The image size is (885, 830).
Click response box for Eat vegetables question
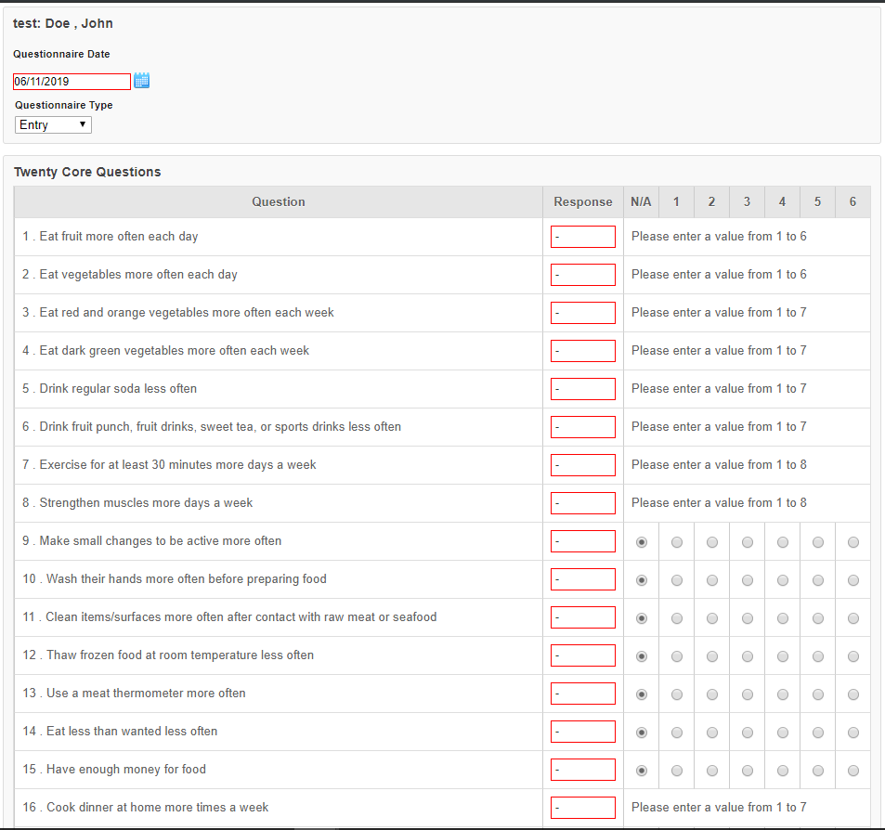tap(583, 275)
